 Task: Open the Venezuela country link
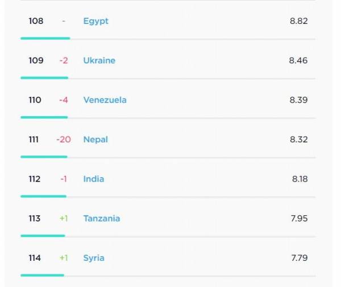point(105,100)
